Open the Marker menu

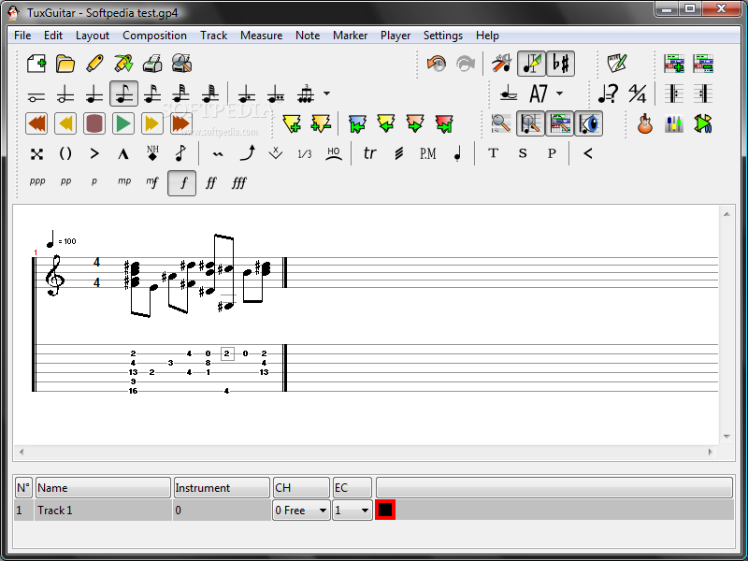click(350, 36)
